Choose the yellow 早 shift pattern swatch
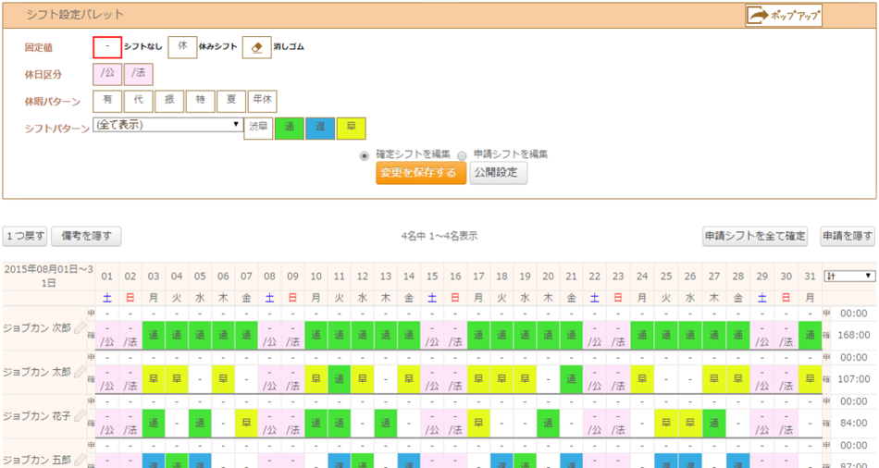This screenshot has height=468, width=879. [351, 128]
